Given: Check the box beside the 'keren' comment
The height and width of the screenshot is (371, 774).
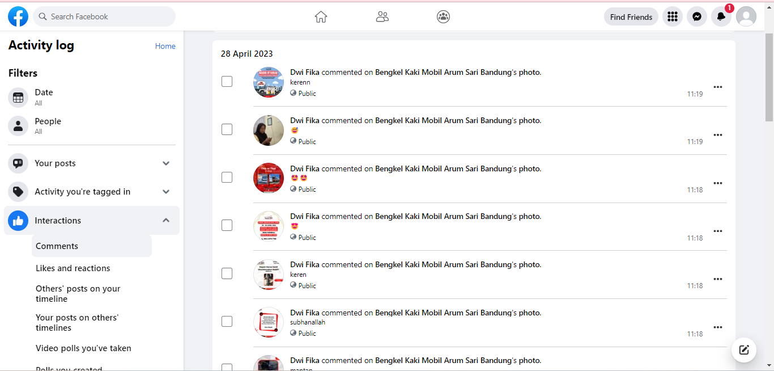Looking at the screenshot, I should click(227, 273).
